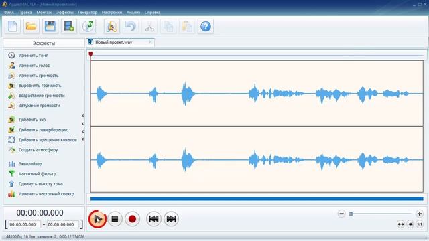This screenshot has height=241, width=429.
Task: Cut selection with the scissors icon
Action: [x=149, y=27]
